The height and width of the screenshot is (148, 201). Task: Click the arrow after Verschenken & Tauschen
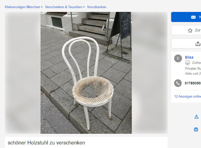coord(84,7)
